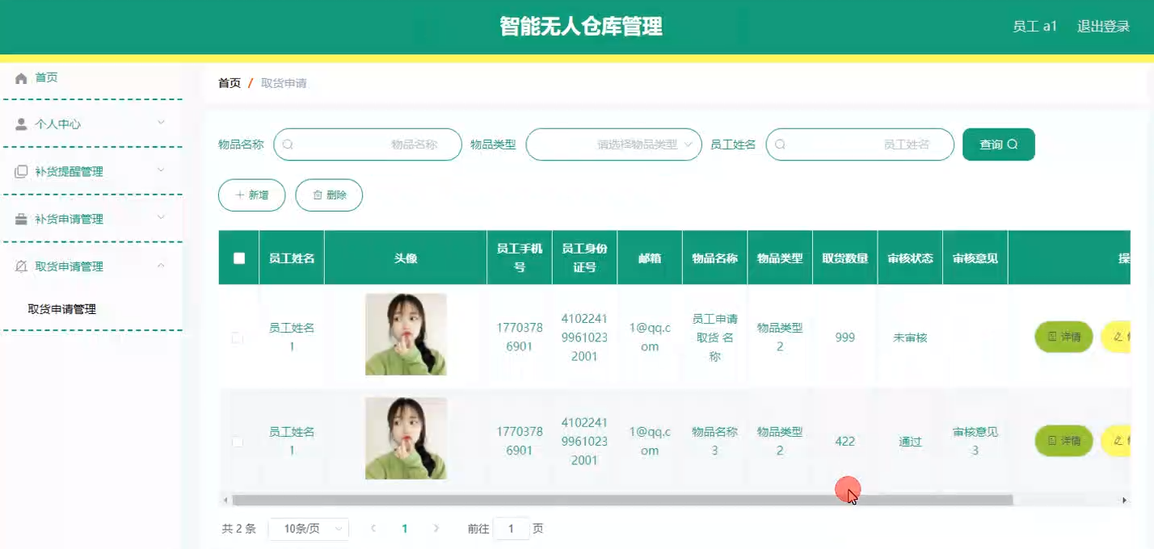This screenshot has width=1154, height=549.
Task: Click the home icon beside 首页
Action: point(21,77)
